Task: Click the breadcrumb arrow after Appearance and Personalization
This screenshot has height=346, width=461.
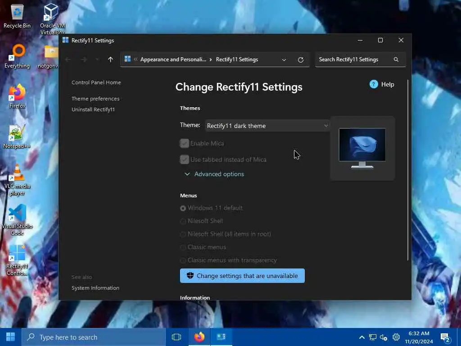Action: coord(211,59)
